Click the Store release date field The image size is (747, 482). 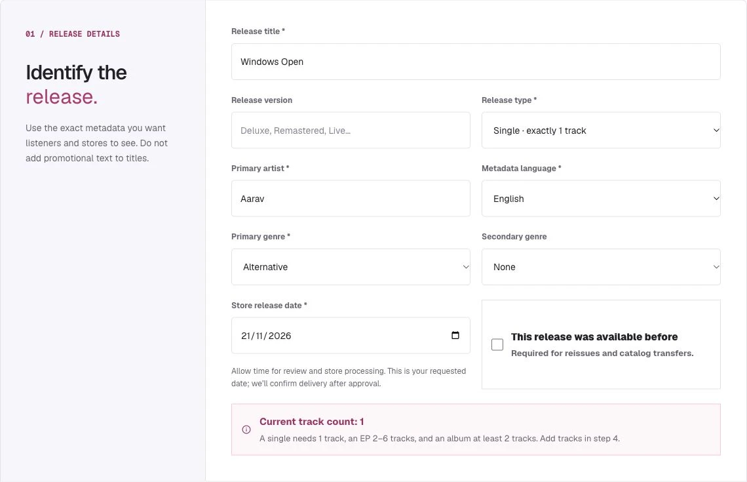coord(351,335)
